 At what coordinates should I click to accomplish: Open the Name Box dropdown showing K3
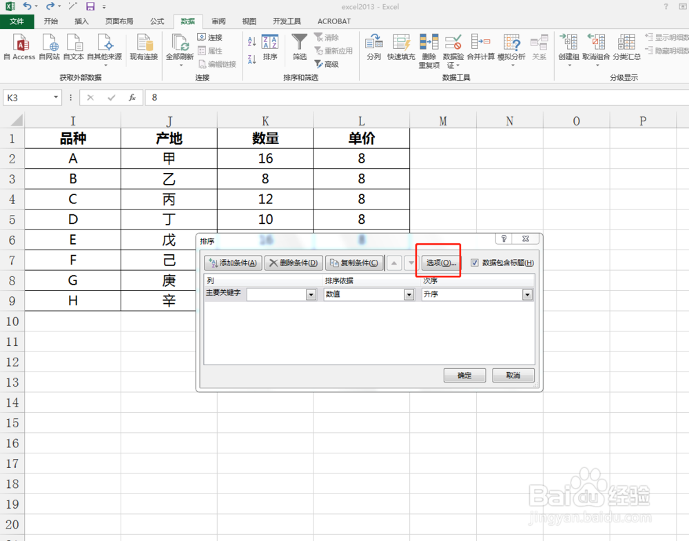(56, 97)
